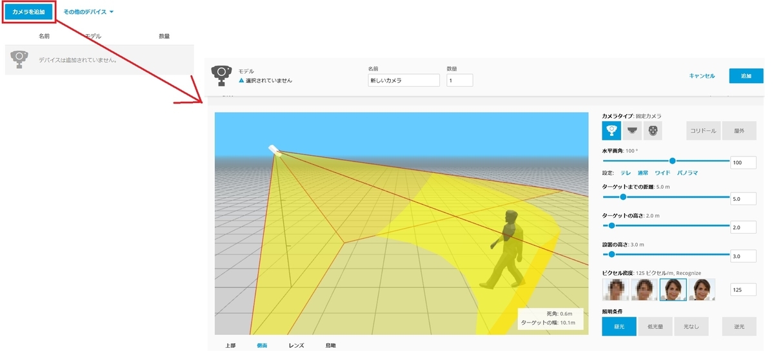Adjust the ターゲットの高さ slider handle

[611, 225]
